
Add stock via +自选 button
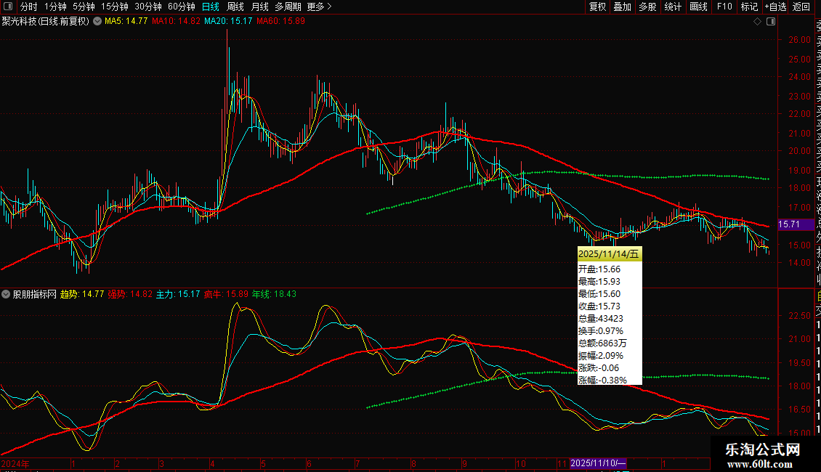tap(775, 7)
